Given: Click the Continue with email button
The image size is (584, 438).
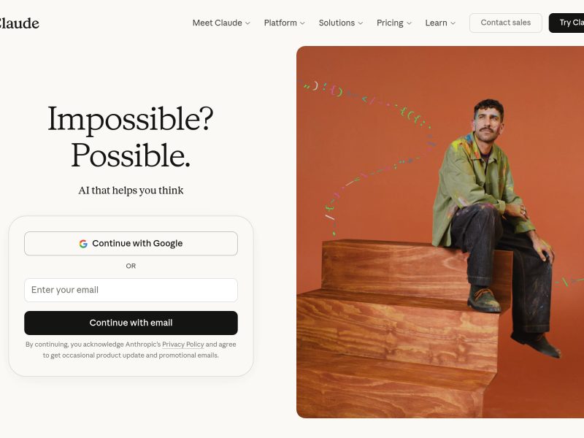Looking at the screenshot, I should [131, 323].
